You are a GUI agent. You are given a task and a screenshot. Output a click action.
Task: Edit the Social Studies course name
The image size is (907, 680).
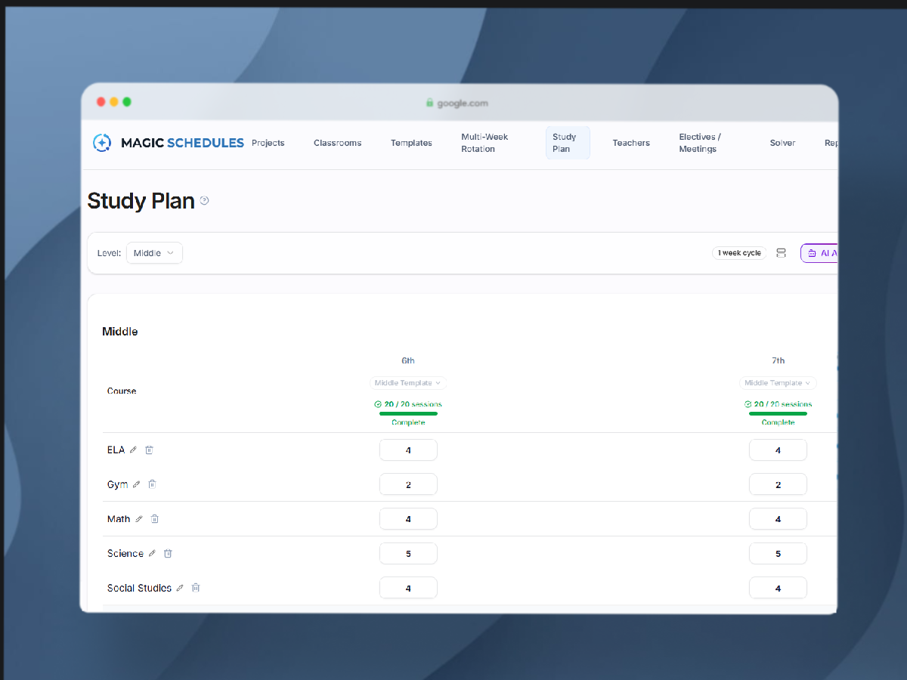[x=180, y=588]
